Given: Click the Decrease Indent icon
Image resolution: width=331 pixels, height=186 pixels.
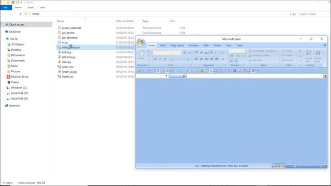Looking at the screenshot, I should pos(212,59).
